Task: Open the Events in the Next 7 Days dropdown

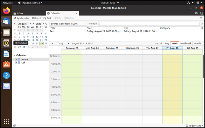Action: [x=68, y=24]
